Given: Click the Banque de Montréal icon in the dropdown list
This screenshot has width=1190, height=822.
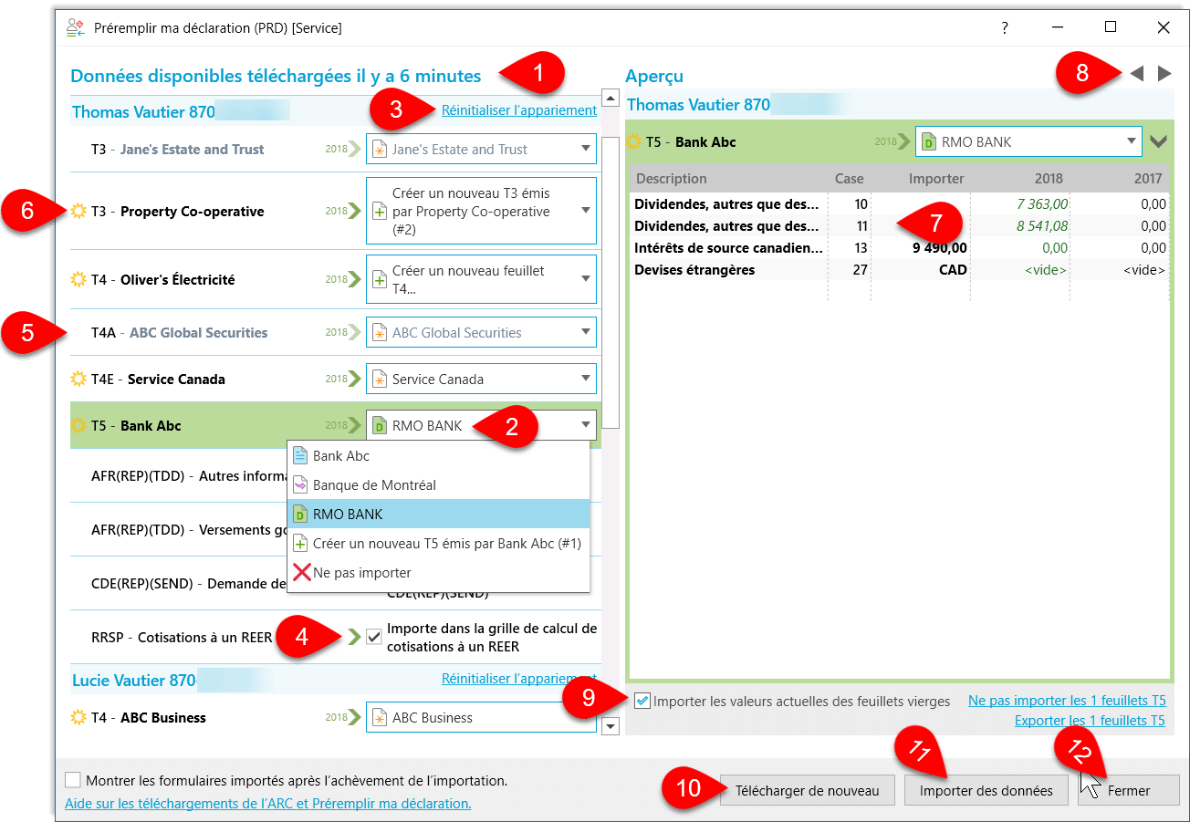Looking at the screenshot, I should pos(299,484).
